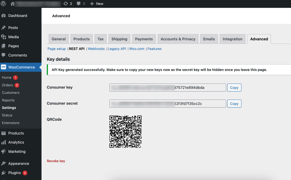
Task: Switch to the Shipping tab
Action: tap(119, 39)
